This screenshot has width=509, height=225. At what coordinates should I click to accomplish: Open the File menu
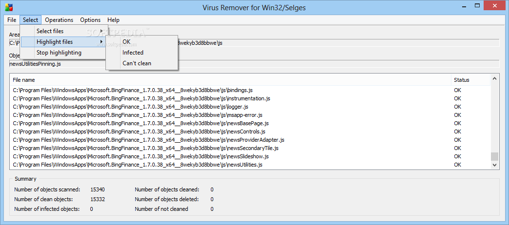12,20
